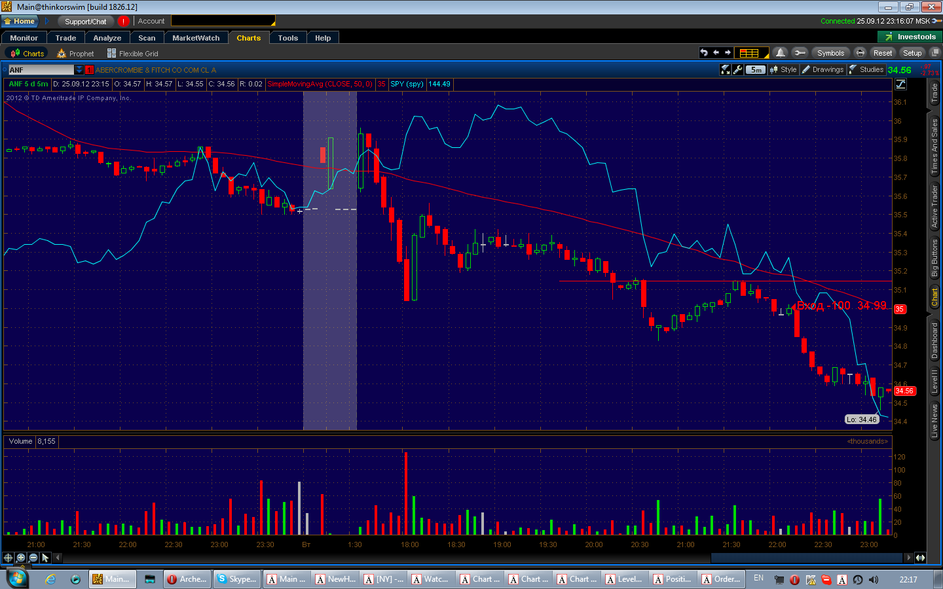Switch to the Analyze tab
Viewport: 943px width, 589px height.
pyautogui.click(x=107, y=38)
